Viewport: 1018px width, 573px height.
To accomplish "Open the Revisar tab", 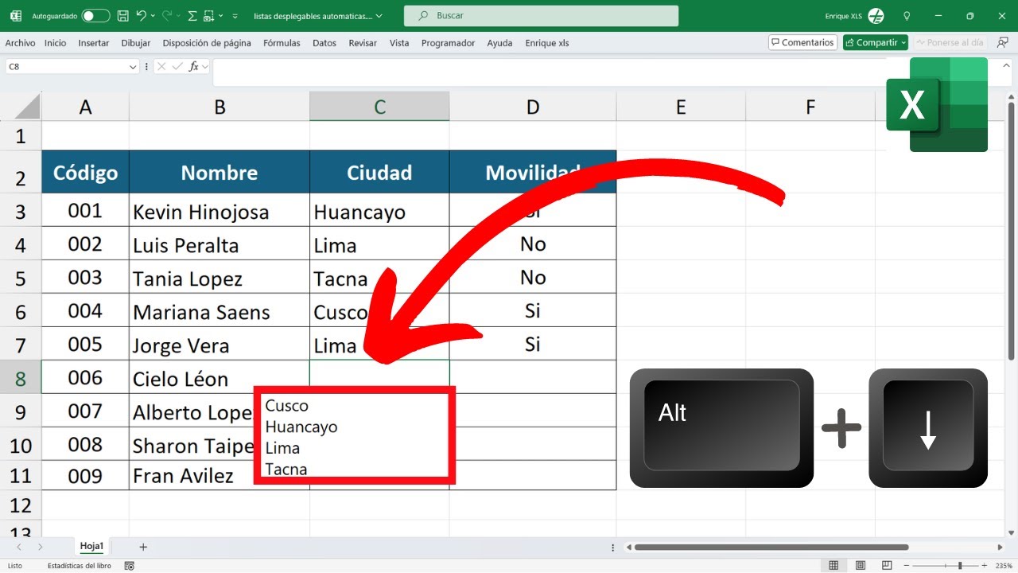I will click(x=363, y=43).
